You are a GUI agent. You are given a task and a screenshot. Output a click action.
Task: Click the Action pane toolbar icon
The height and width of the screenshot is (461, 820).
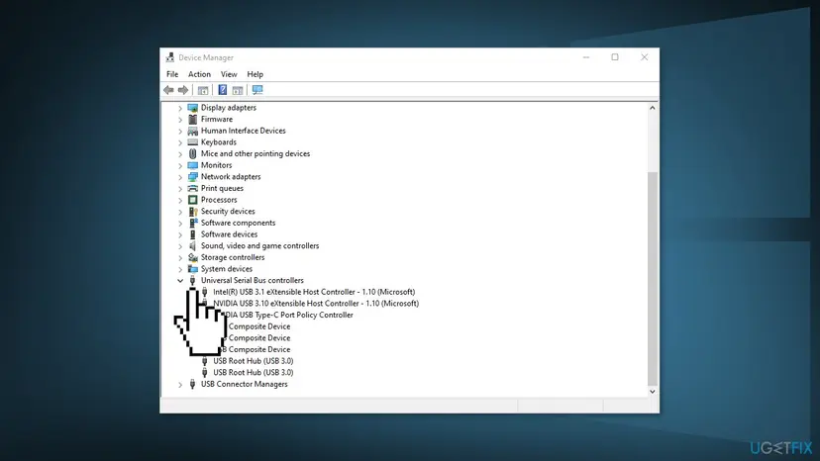(238, 90)
